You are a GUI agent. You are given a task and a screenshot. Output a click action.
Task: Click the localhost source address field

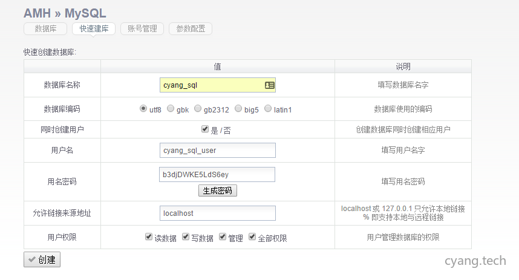(217, 213)
